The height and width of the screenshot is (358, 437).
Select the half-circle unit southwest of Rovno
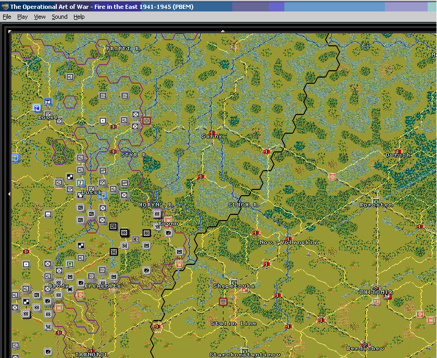click(136, 239)
